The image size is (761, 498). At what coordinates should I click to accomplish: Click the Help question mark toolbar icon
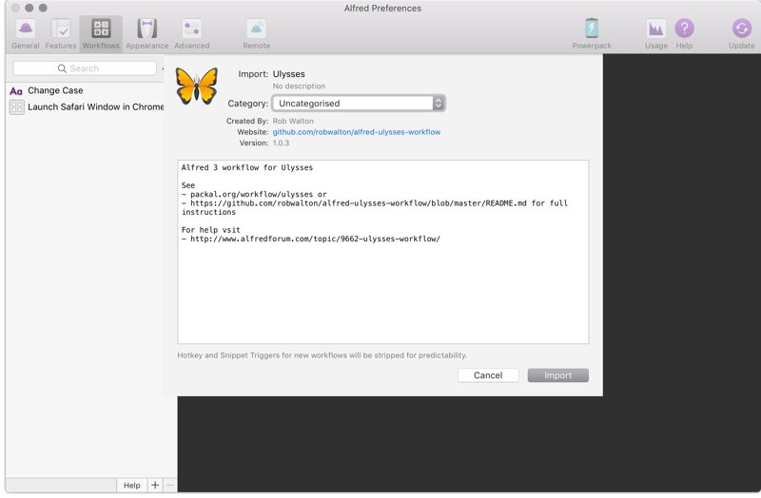tap(684, 29)
